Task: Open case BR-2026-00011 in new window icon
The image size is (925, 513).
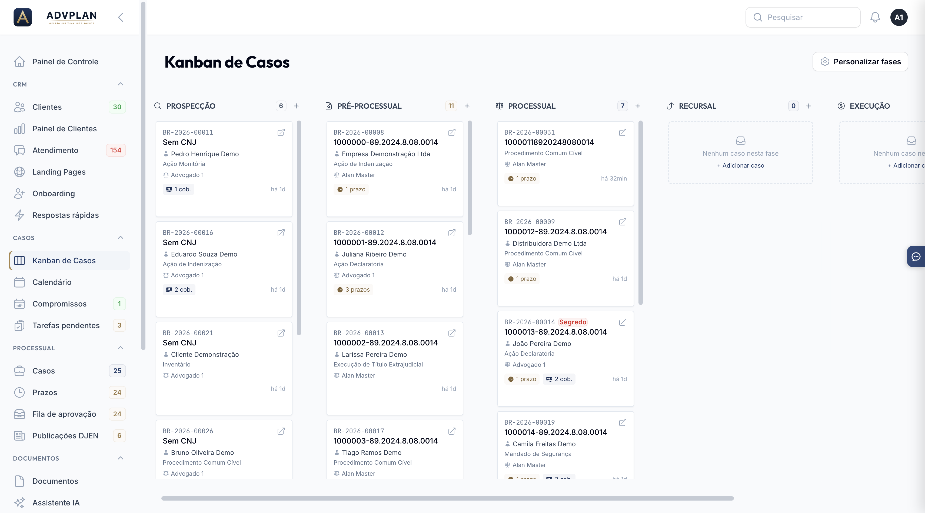Action: (281, 132)
